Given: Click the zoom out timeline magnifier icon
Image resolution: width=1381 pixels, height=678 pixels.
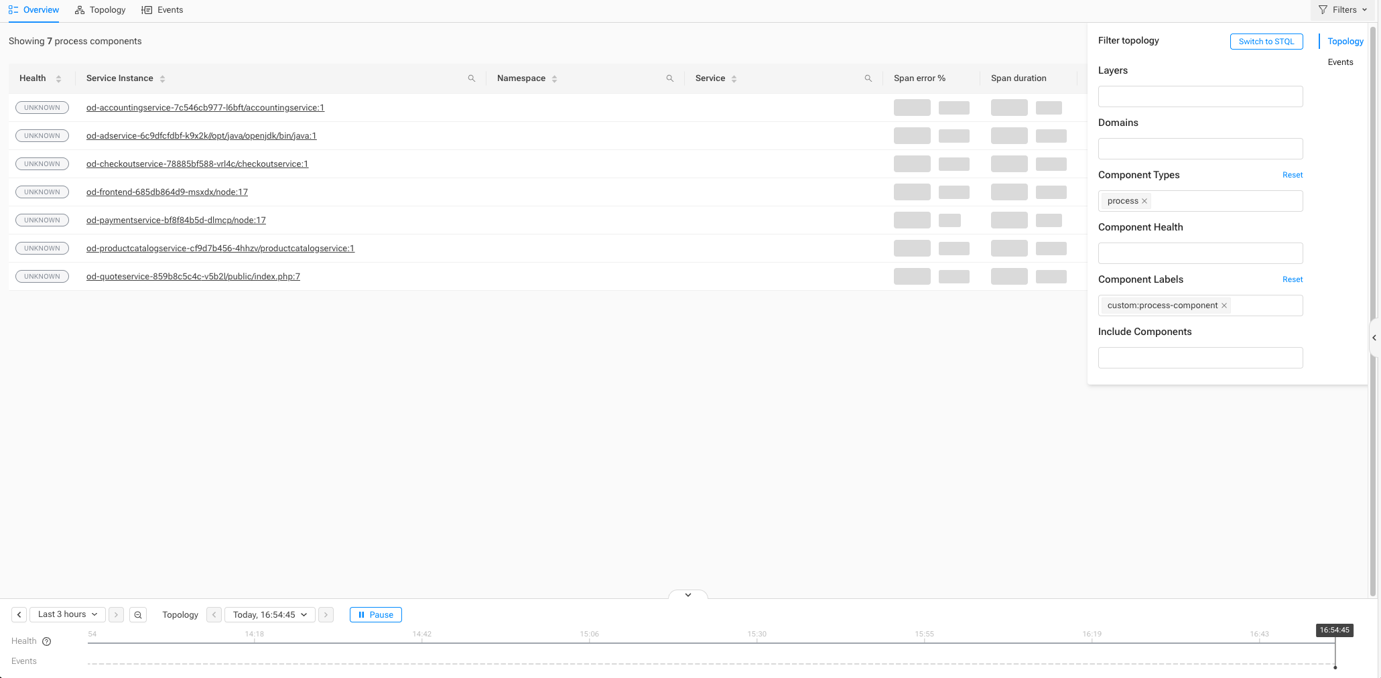Looking at the screenshot, I should (x=138, y=615).
